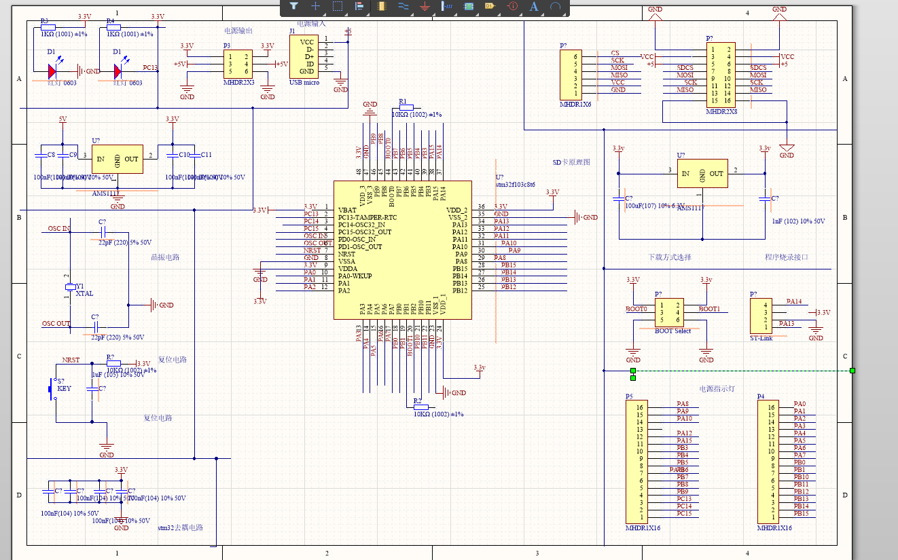Select the AMS1117 voltage regulator symbol
This screenshot has width=898, height=560.
point(117,157)
